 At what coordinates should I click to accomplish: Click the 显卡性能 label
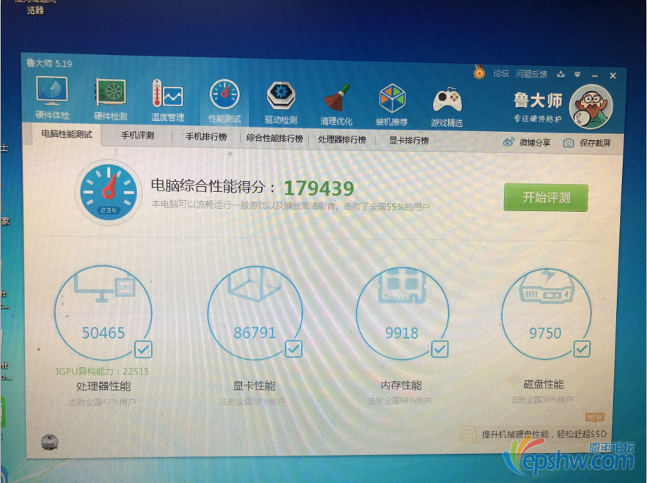254,386
